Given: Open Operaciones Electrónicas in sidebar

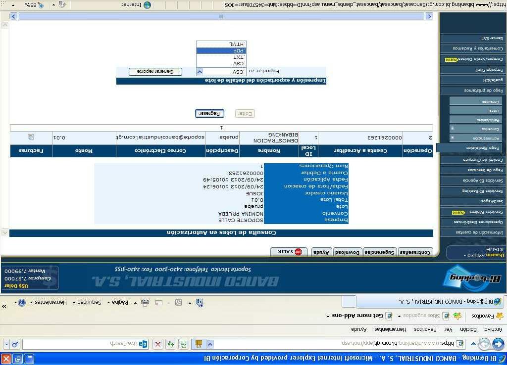Looking at the screenshot, I should (x=472, y=222).
